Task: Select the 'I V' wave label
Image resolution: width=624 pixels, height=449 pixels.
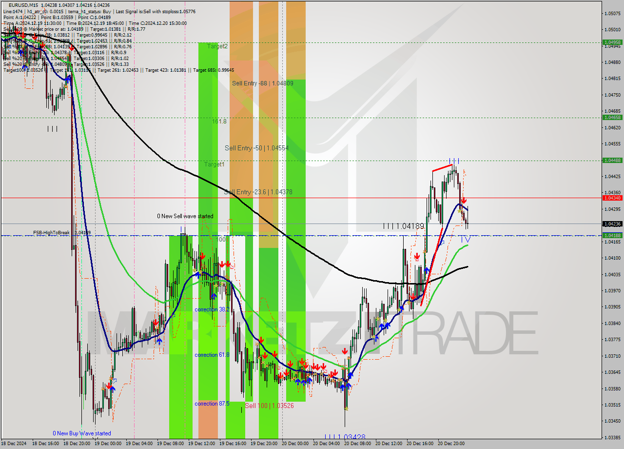Action: (x=466, y=239)
